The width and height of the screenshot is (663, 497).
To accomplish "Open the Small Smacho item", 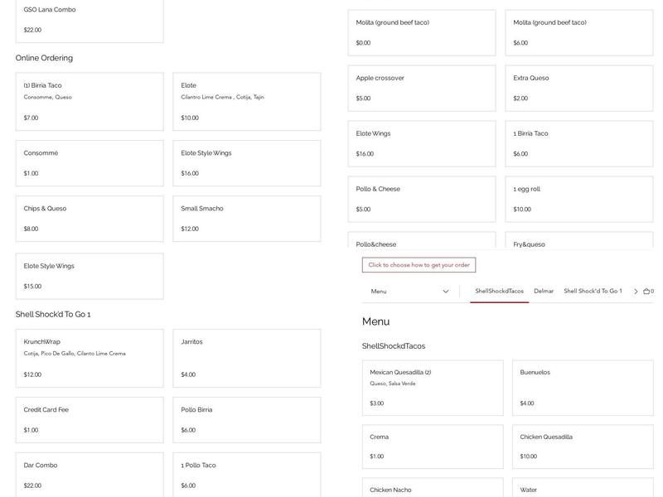I will 246,219.
